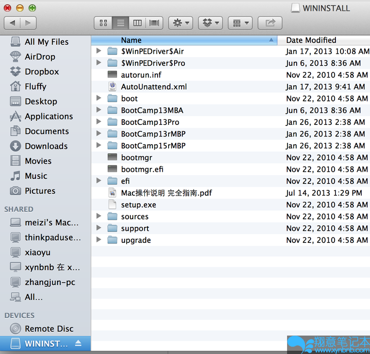Expand the $WinPEDriver$Pro folder
370x354 pixels.
click(x=99, y=63)
